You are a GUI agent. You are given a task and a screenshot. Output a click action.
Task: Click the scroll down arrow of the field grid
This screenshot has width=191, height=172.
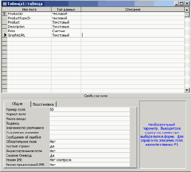(187, 90)
